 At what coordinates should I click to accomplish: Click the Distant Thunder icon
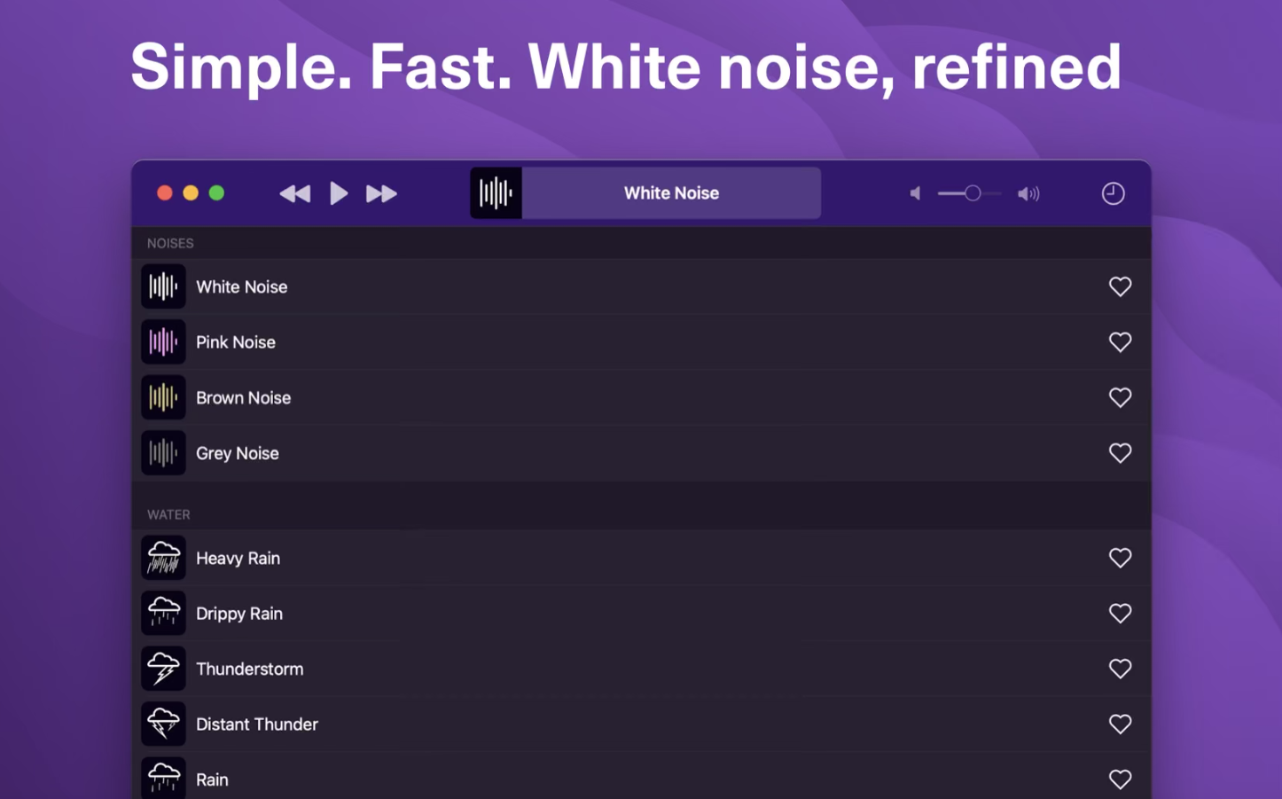click(163, 724)
